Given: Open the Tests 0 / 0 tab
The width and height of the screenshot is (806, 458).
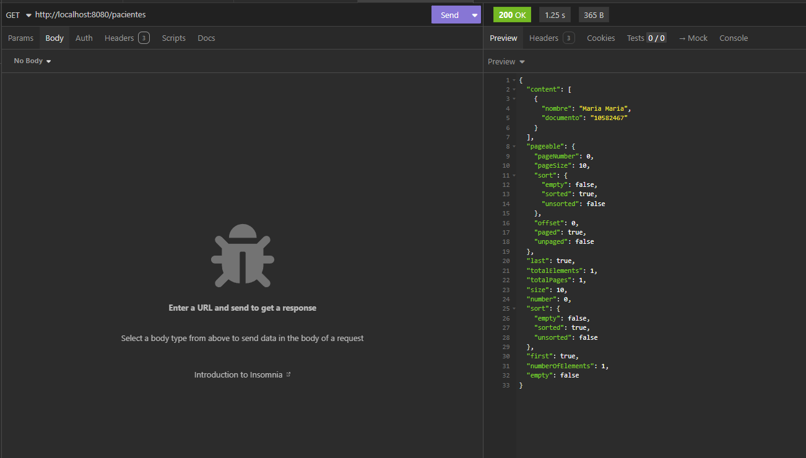Looking at the screenshot, I should (646, 38).
